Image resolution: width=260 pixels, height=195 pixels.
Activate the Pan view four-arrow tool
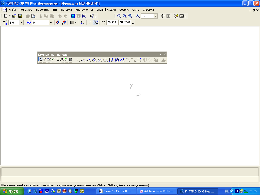point(163,16)
